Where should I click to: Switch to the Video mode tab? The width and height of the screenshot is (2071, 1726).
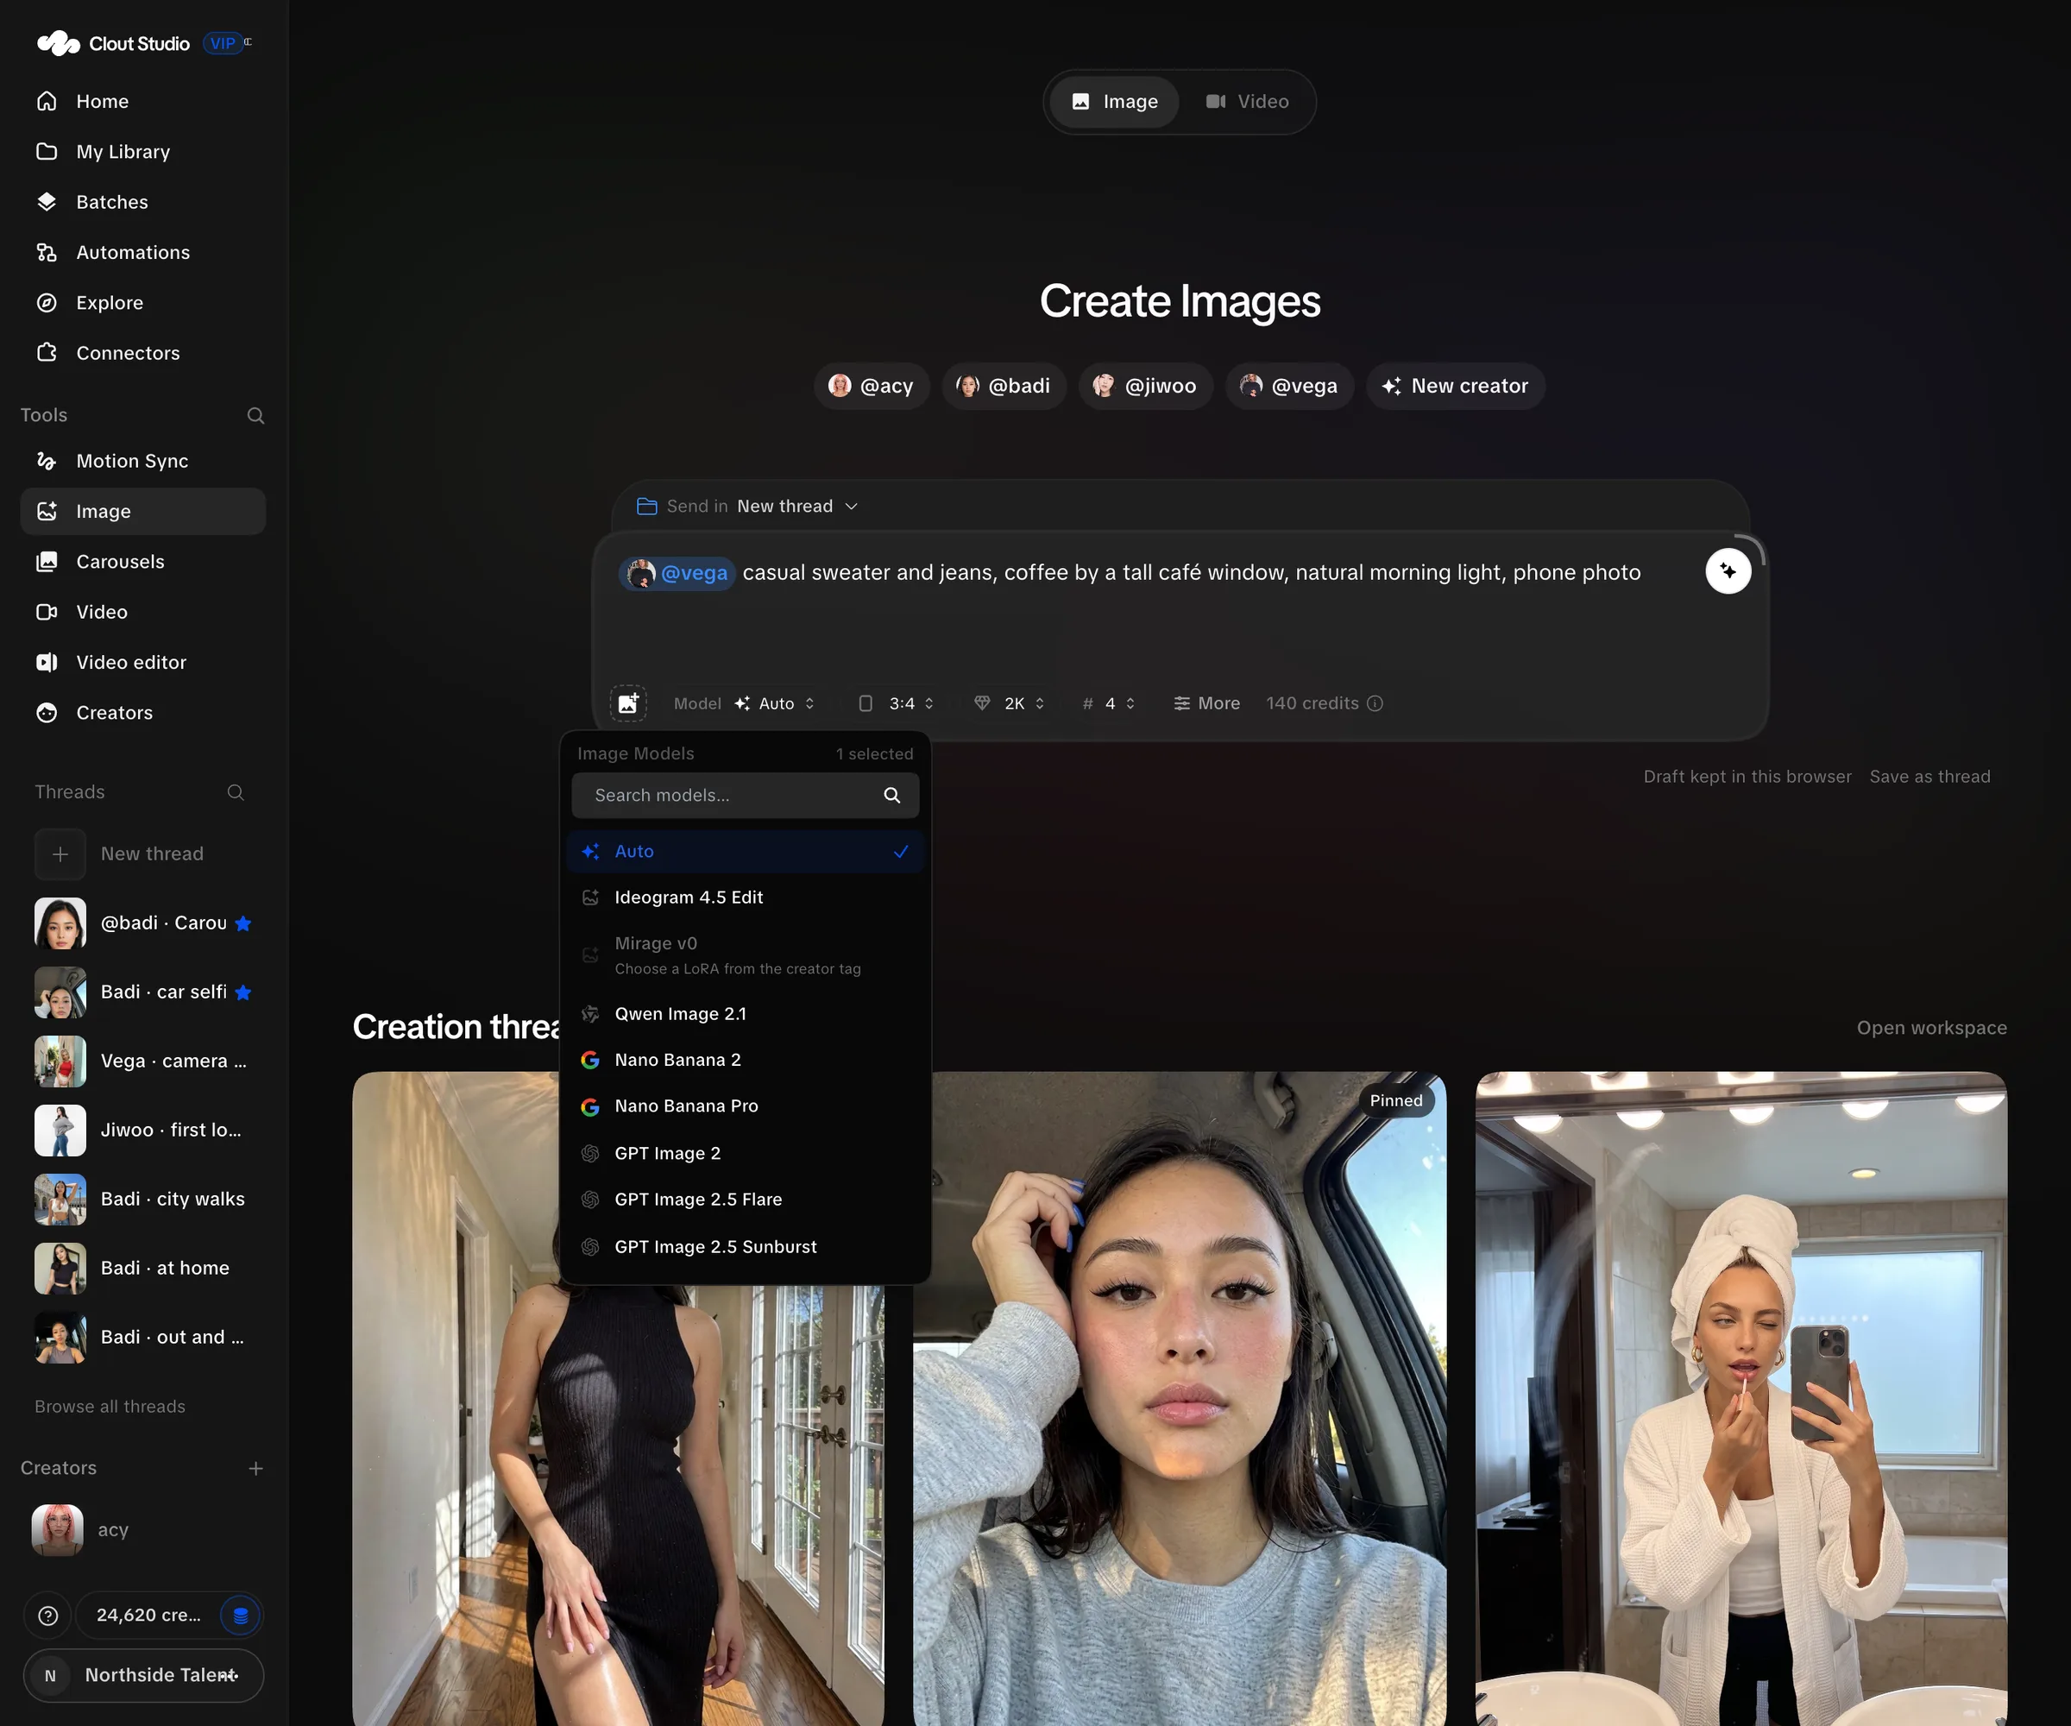(1248, 102)
